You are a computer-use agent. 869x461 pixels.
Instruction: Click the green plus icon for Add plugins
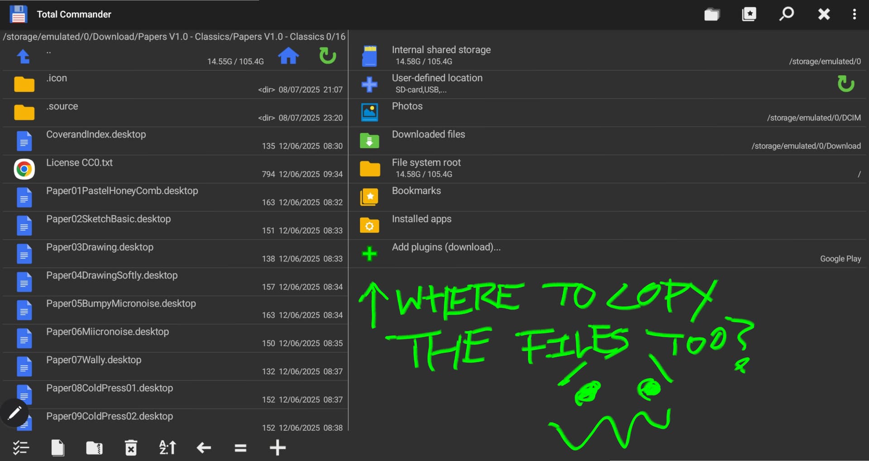[x=369, y=254]
